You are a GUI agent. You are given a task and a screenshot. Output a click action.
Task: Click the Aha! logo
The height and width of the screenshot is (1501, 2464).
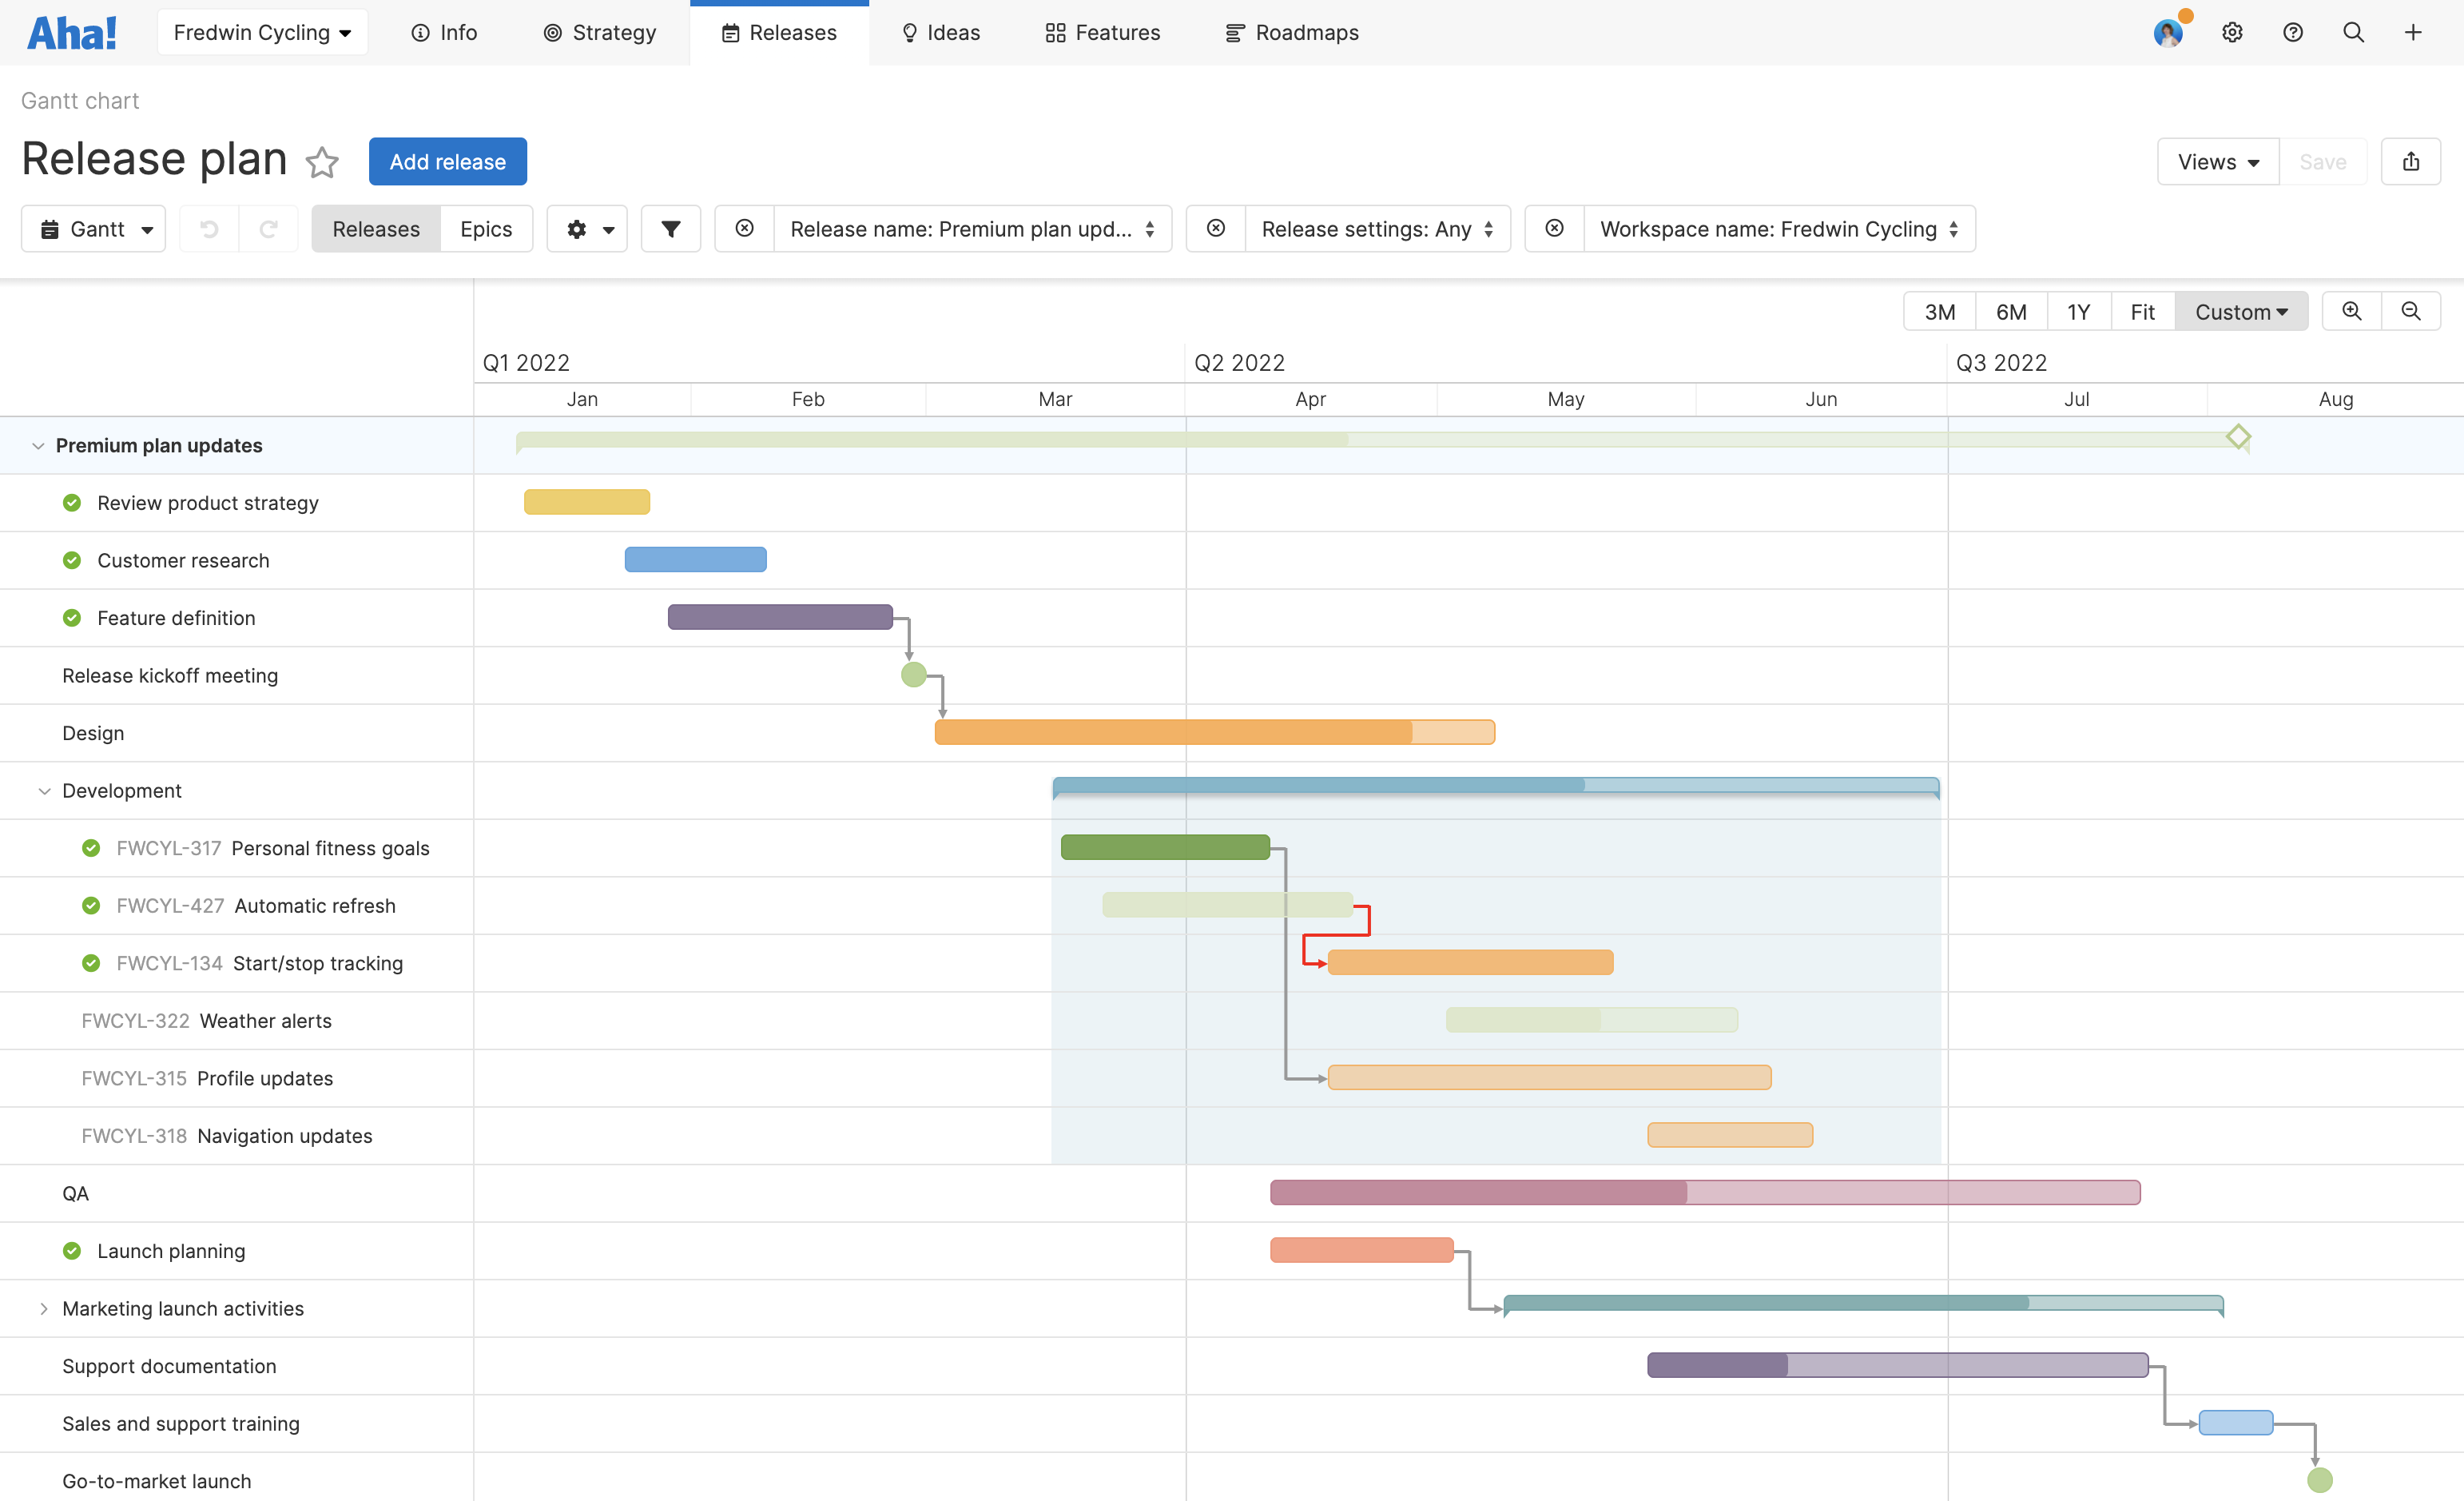tap(71, 31)
